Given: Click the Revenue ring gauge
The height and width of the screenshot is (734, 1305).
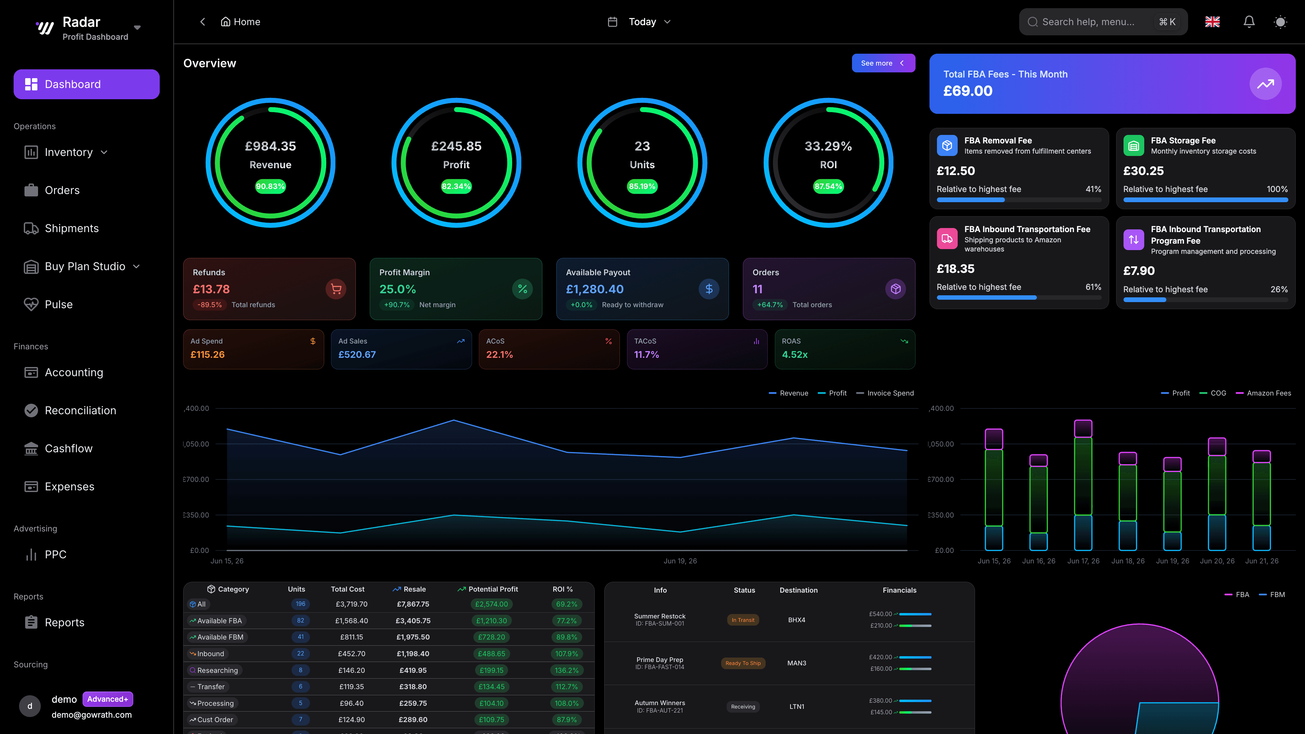Looking at the screenshot, I should pyautogui.click(x=271, y=163).
